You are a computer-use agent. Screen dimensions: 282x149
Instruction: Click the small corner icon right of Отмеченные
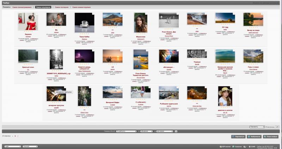coord(277,127)
